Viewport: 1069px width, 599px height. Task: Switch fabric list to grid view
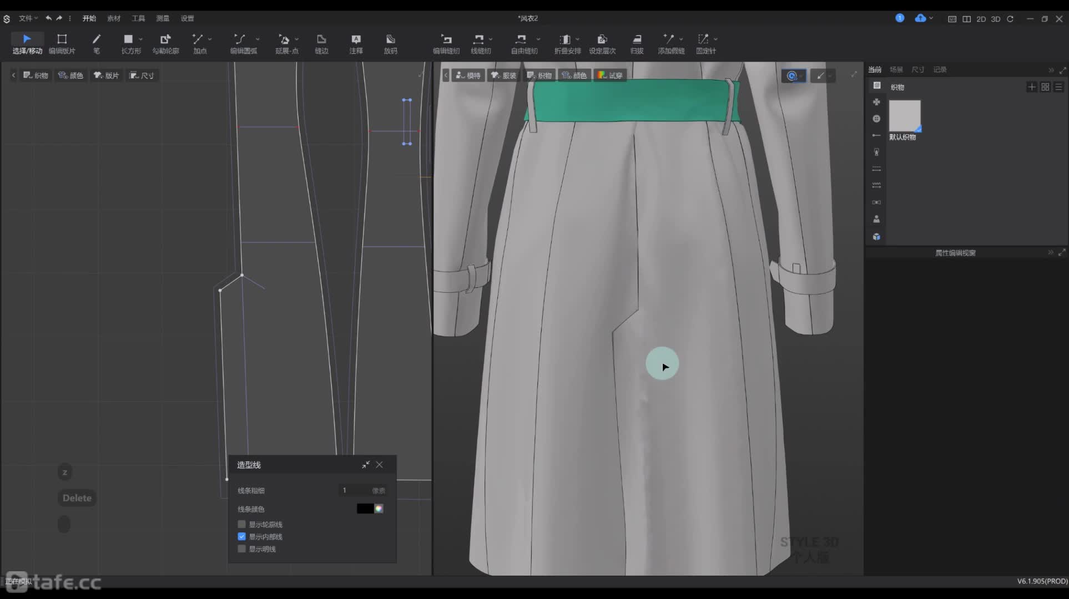point(1045,87)
